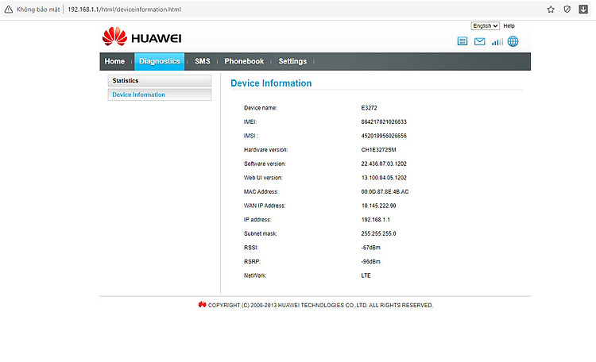Image resolution: width=596 pixels, height=362 pixels.
Task: Select the IMEI number value
Action: tap(384, 122)
